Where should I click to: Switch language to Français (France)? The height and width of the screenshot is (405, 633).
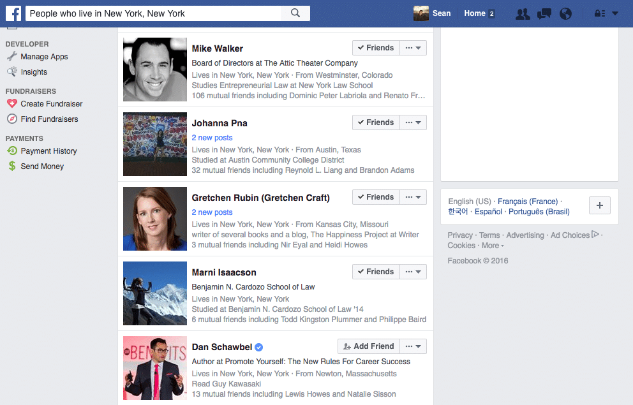[527, 202]
